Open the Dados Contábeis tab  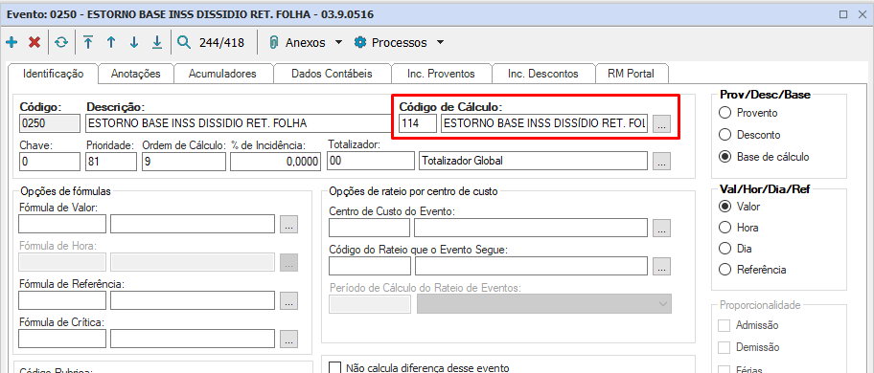[332, 74]
